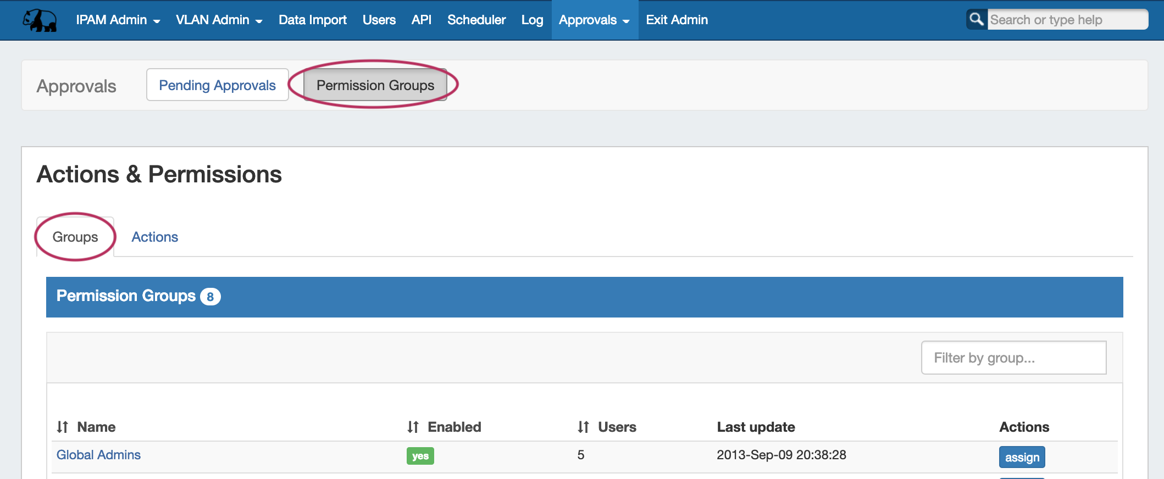Image resolution: width=1164 pixels, height=479 pixels.
Task: Open the VLAN Admin dropdown
Action: pyautogui.click(x=219, y=20)
